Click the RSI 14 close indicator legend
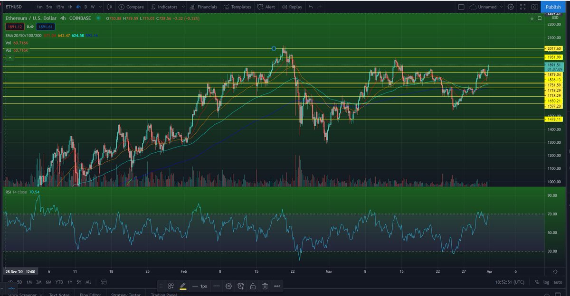Screen dimensions: 570x296 pos(16,192)
